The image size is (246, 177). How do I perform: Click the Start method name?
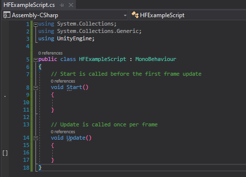point(74,87)
